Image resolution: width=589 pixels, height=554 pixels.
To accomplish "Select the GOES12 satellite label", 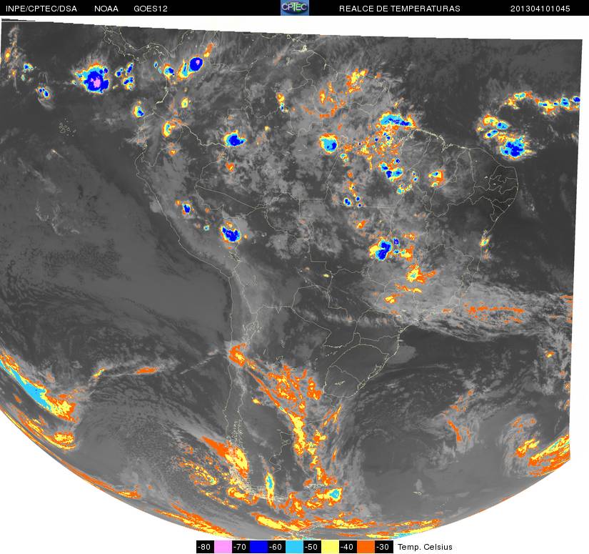I will click(x=151, y=9).
